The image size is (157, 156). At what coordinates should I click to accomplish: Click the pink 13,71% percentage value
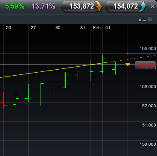44,6
